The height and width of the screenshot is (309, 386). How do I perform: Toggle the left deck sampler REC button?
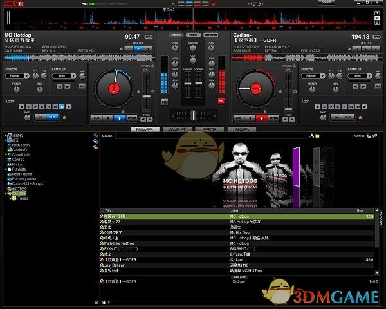[x=82, y=86]
